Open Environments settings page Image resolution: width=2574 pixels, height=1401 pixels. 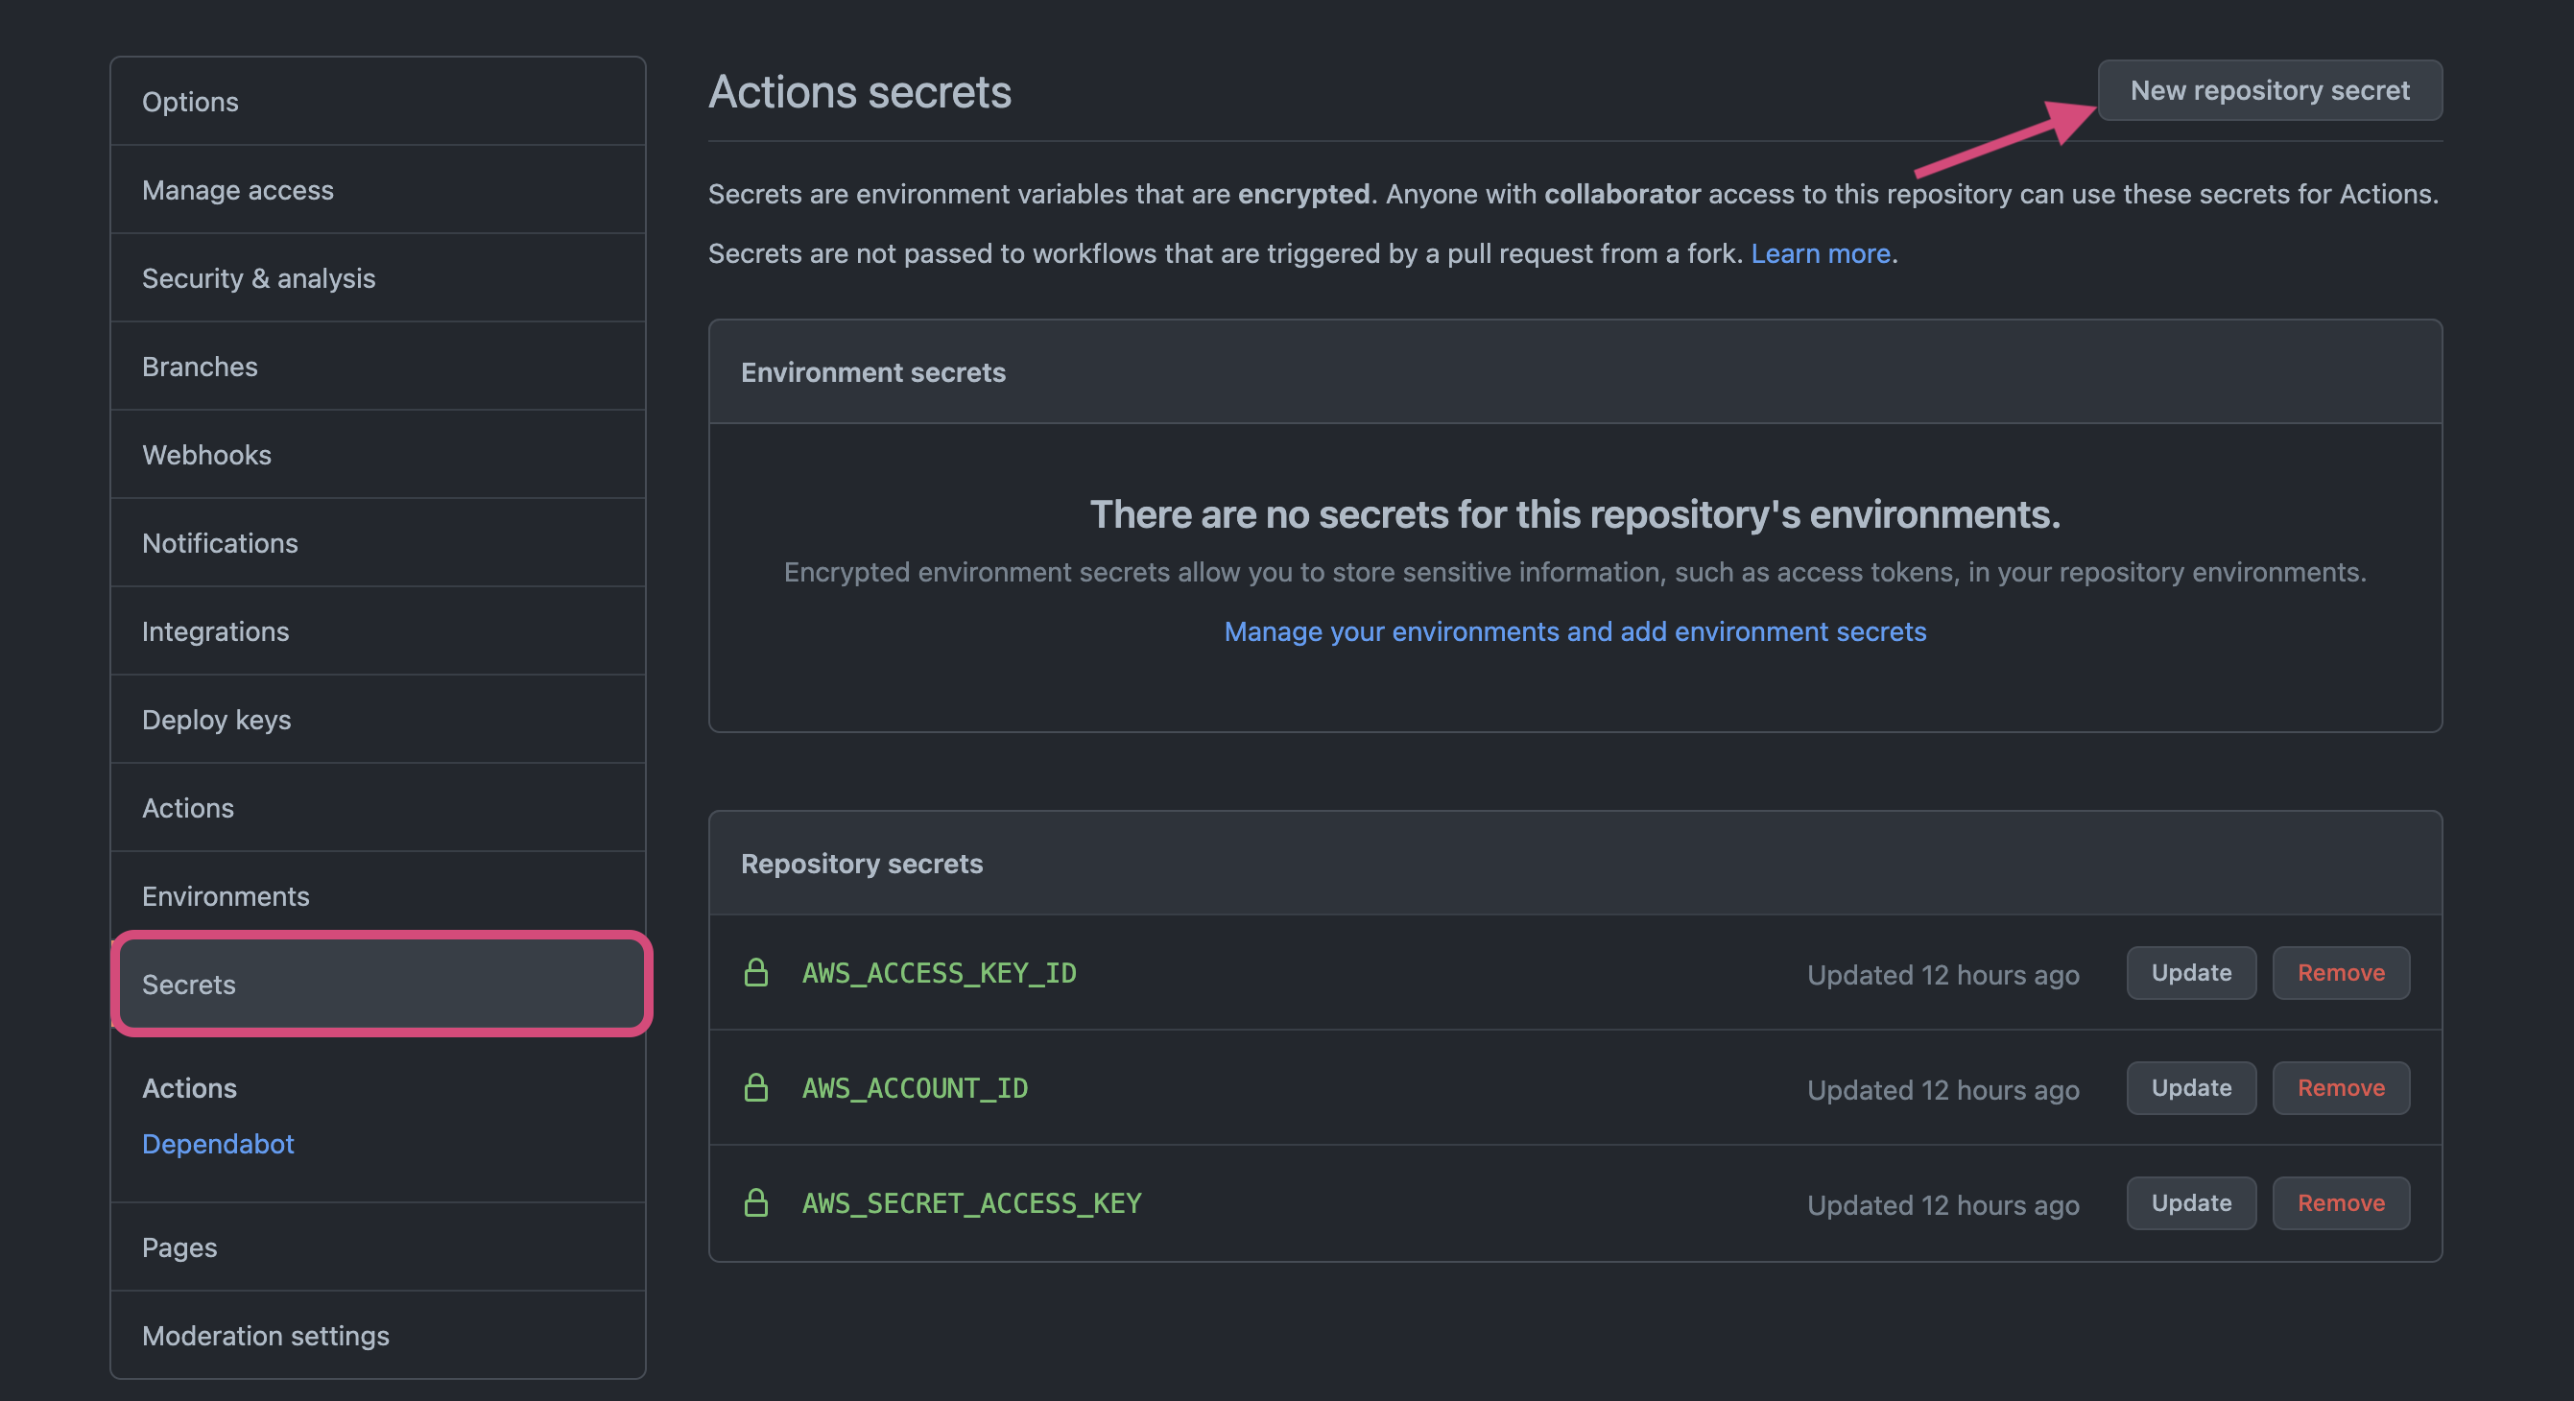(226, 896)
